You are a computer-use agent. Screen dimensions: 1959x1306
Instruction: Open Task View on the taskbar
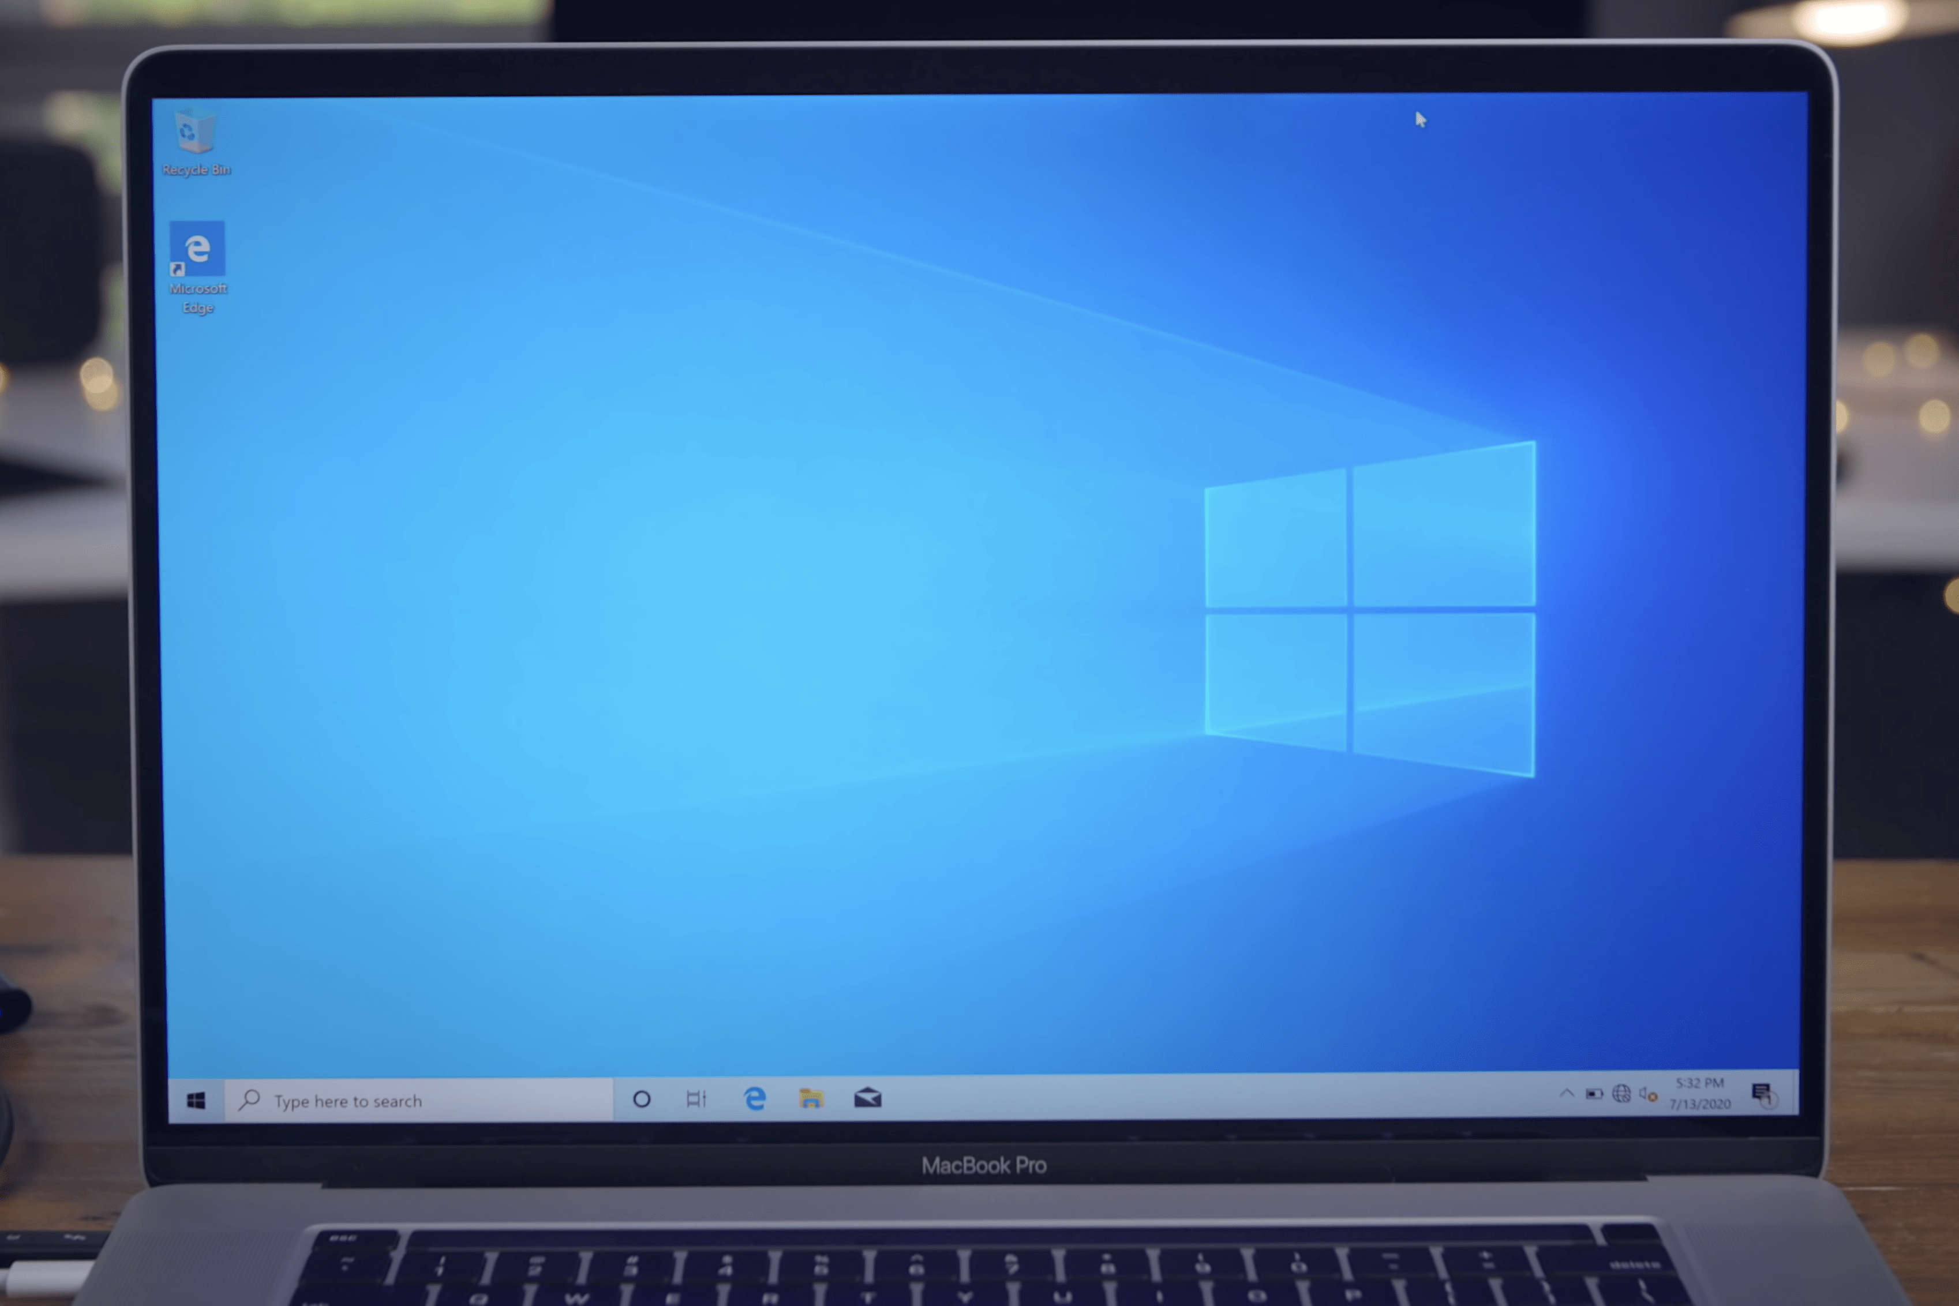click(696, 1099)
